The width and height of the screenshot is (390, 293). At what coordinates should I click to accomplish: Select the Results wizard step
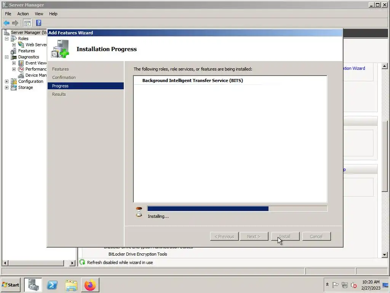[x=59, y=94]
